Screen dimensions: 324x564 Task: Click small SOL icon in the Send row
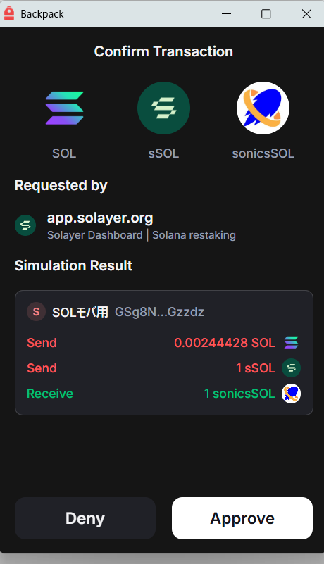[x=291, y=342]
